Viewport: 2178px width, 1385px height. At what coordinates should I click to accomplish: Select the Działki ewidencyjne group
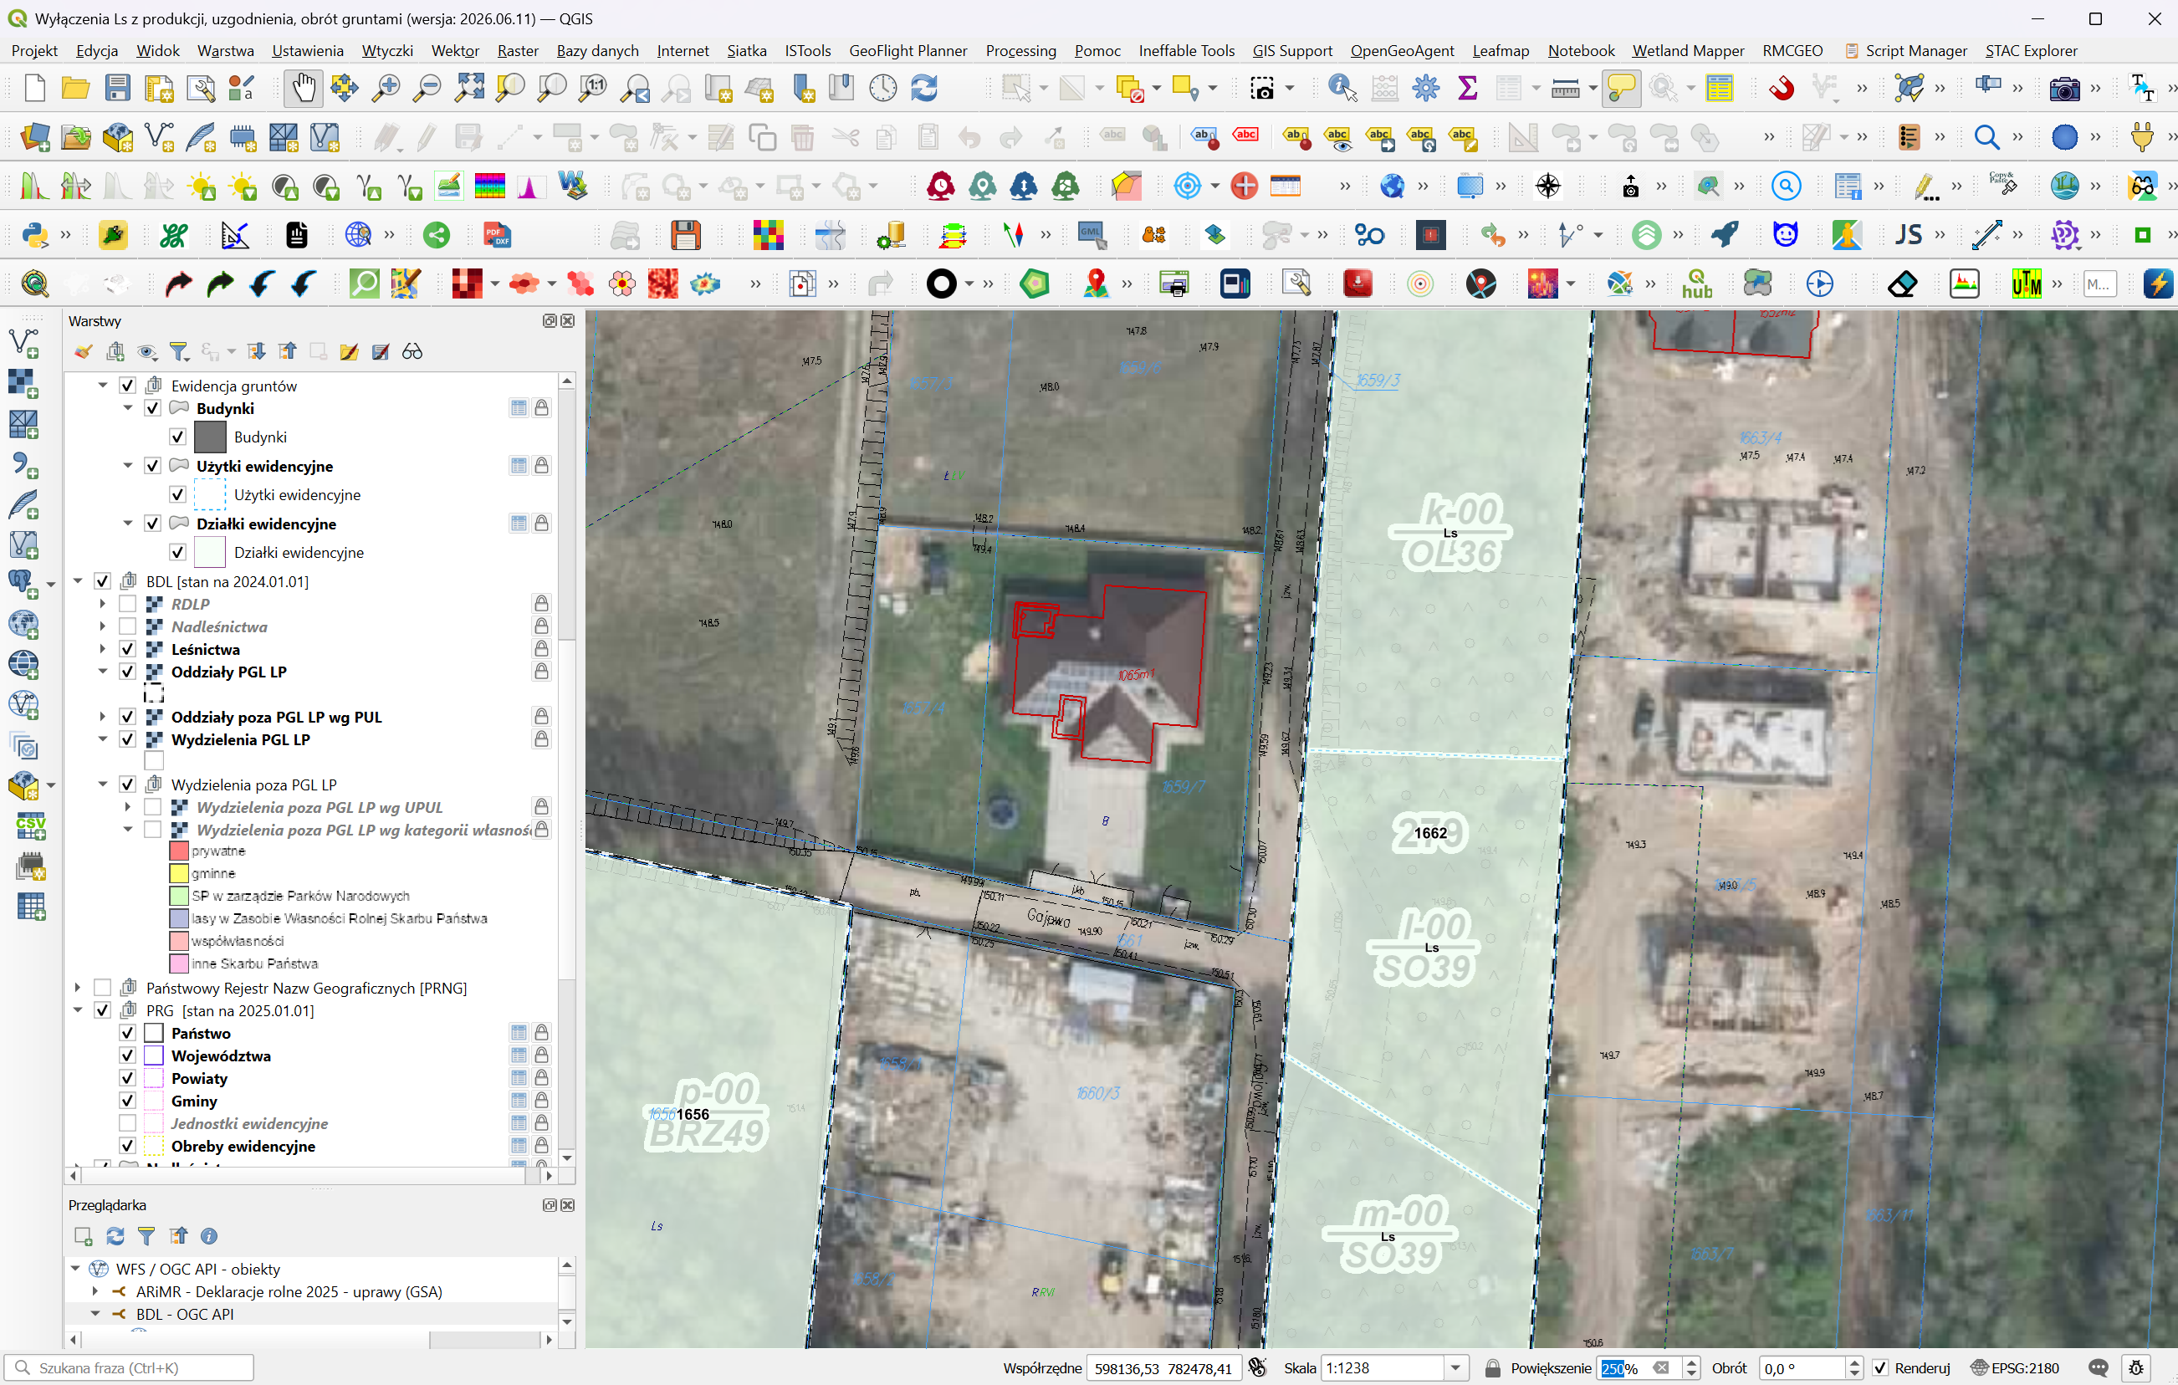pos(266,524)
